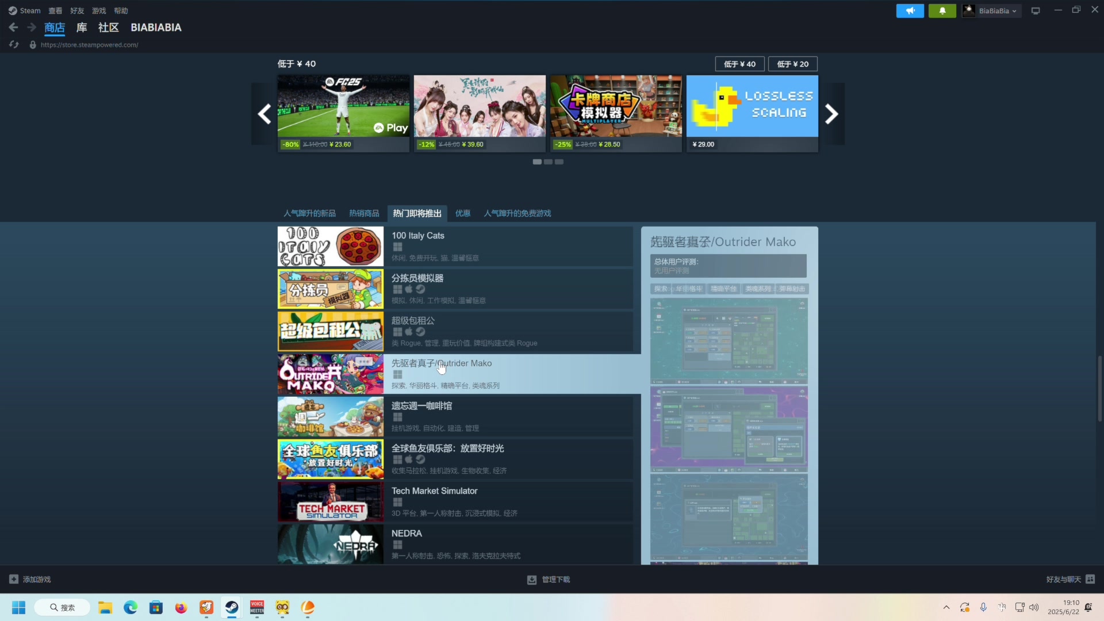Click first Outrider Mako preview screenshot

[x=729, y=340]
